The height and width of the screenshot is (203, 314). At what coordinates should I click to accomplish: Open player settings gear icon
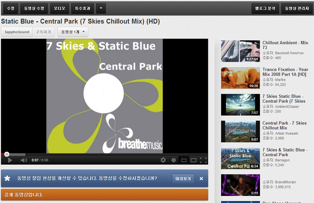coord(163,160)
